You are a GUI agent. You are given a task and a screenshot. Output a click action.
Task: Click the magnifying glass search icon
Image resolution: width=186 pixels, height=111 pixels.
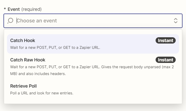coord(10,21)
